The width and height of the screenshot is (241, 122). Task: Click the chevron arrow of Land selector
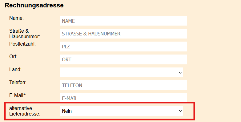[180, 72]
